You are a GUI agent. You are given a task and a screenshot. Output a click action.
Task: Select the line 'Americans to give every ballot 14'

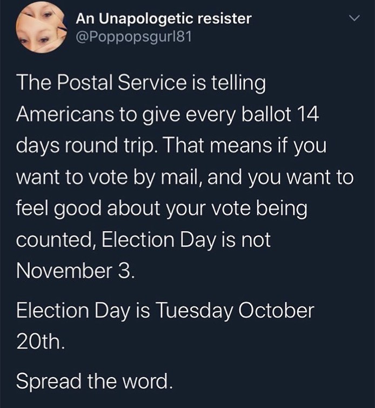[168, 115]
